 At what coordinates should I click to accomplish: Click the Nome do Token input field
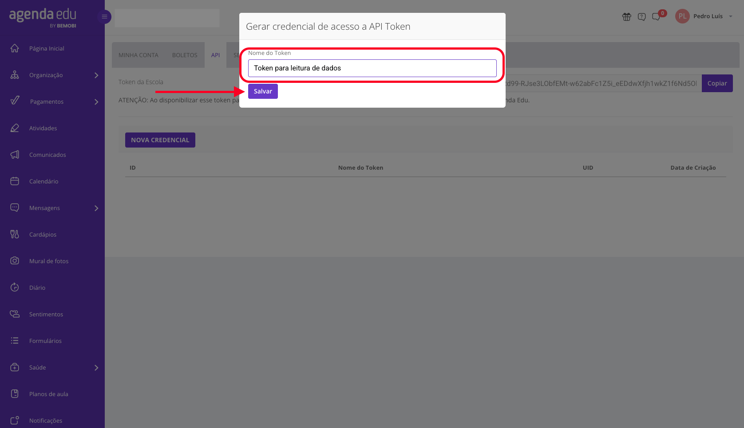(x=372, y=68)
